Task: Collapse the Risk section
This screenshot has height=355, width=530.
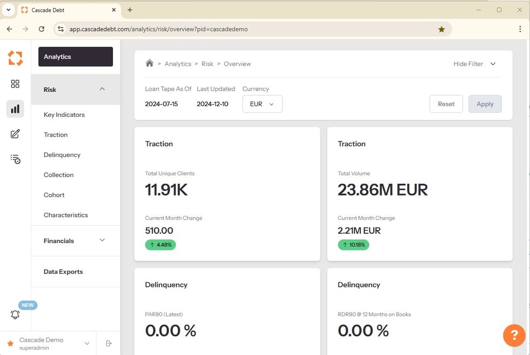Action: tap(102, 89)
